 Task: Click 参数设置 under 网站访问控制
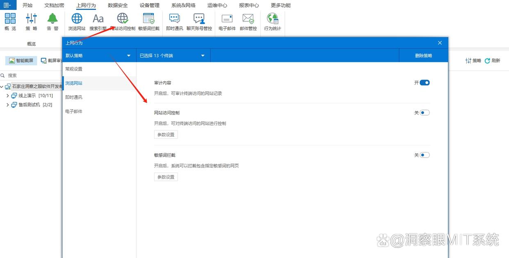(166, 134)
